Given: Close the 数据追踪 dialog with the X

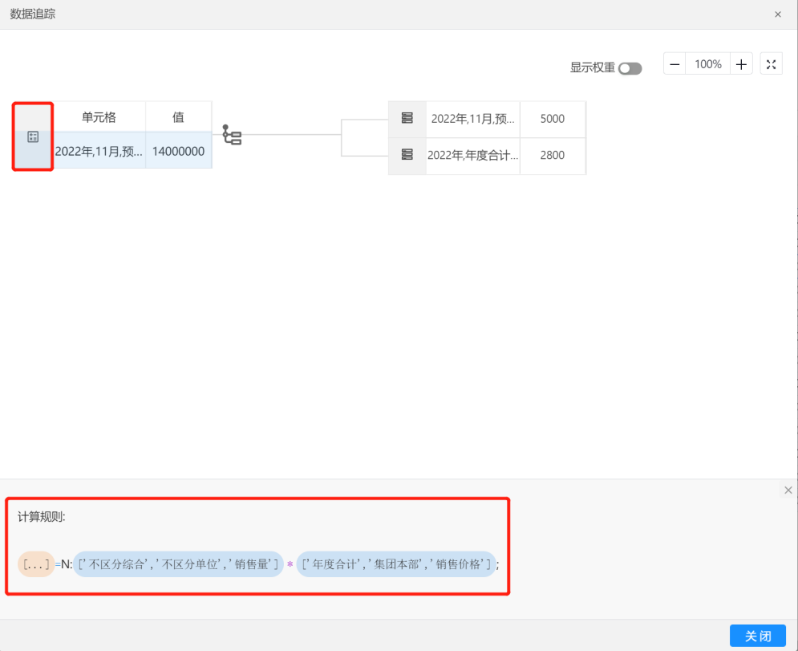Looking at the screenshot, I should tap(777, 14).
